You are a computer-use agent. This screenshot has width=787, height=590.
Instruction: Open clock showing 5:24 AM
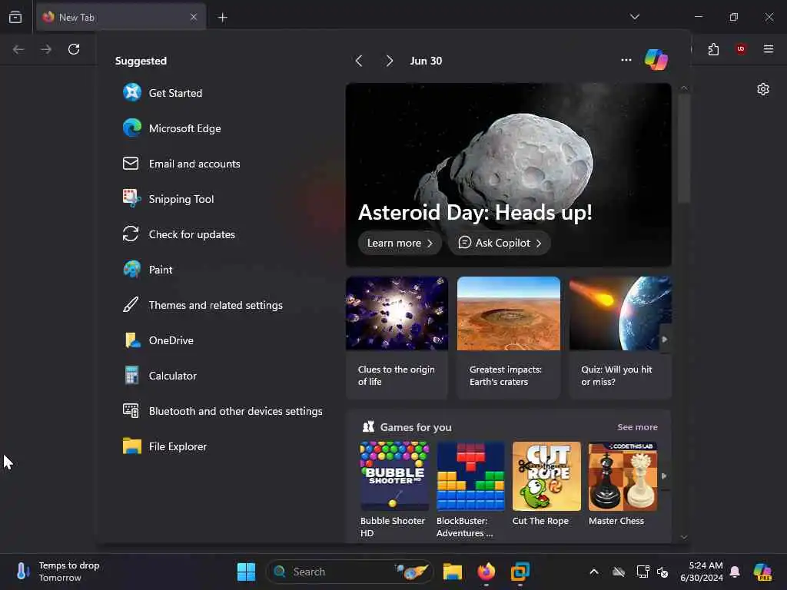pos(702,572)
